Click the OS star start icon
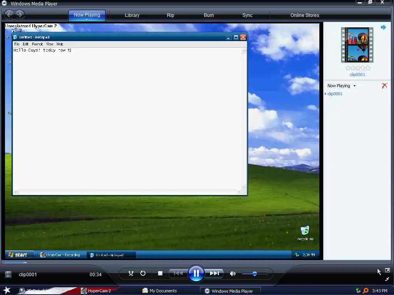This screenshot has height=295, width=394. click(7, 290)
